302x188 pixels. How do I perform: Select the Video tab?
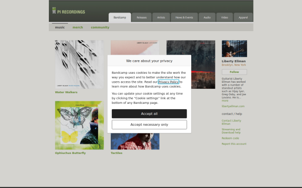[x=224, y=18]
